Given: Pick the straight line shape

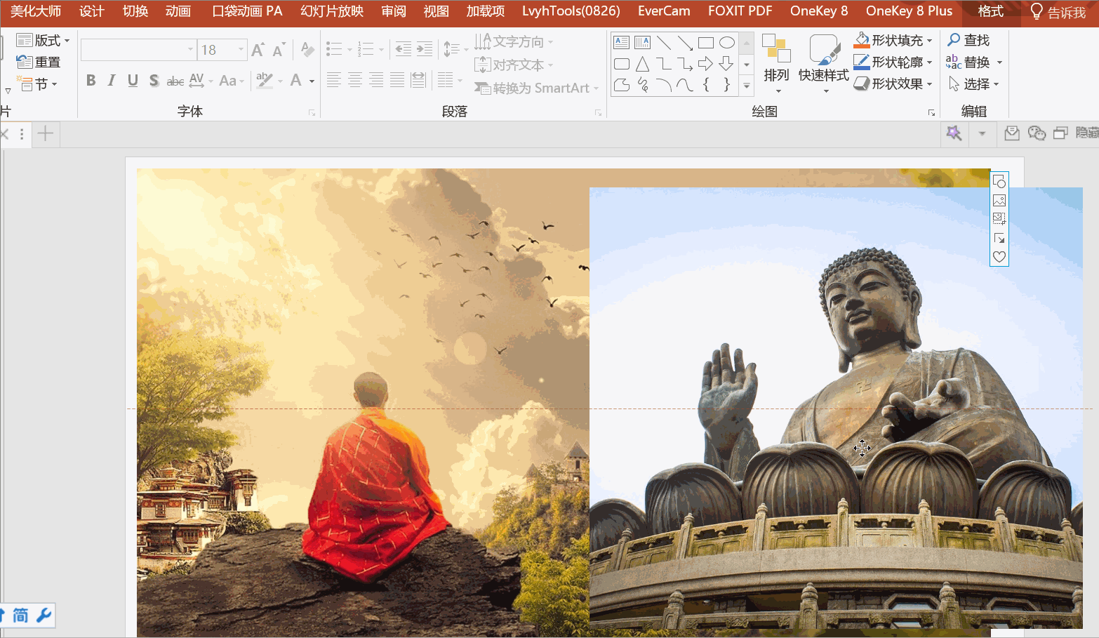Looking at the screenshot, I should [x=664, y=43].
